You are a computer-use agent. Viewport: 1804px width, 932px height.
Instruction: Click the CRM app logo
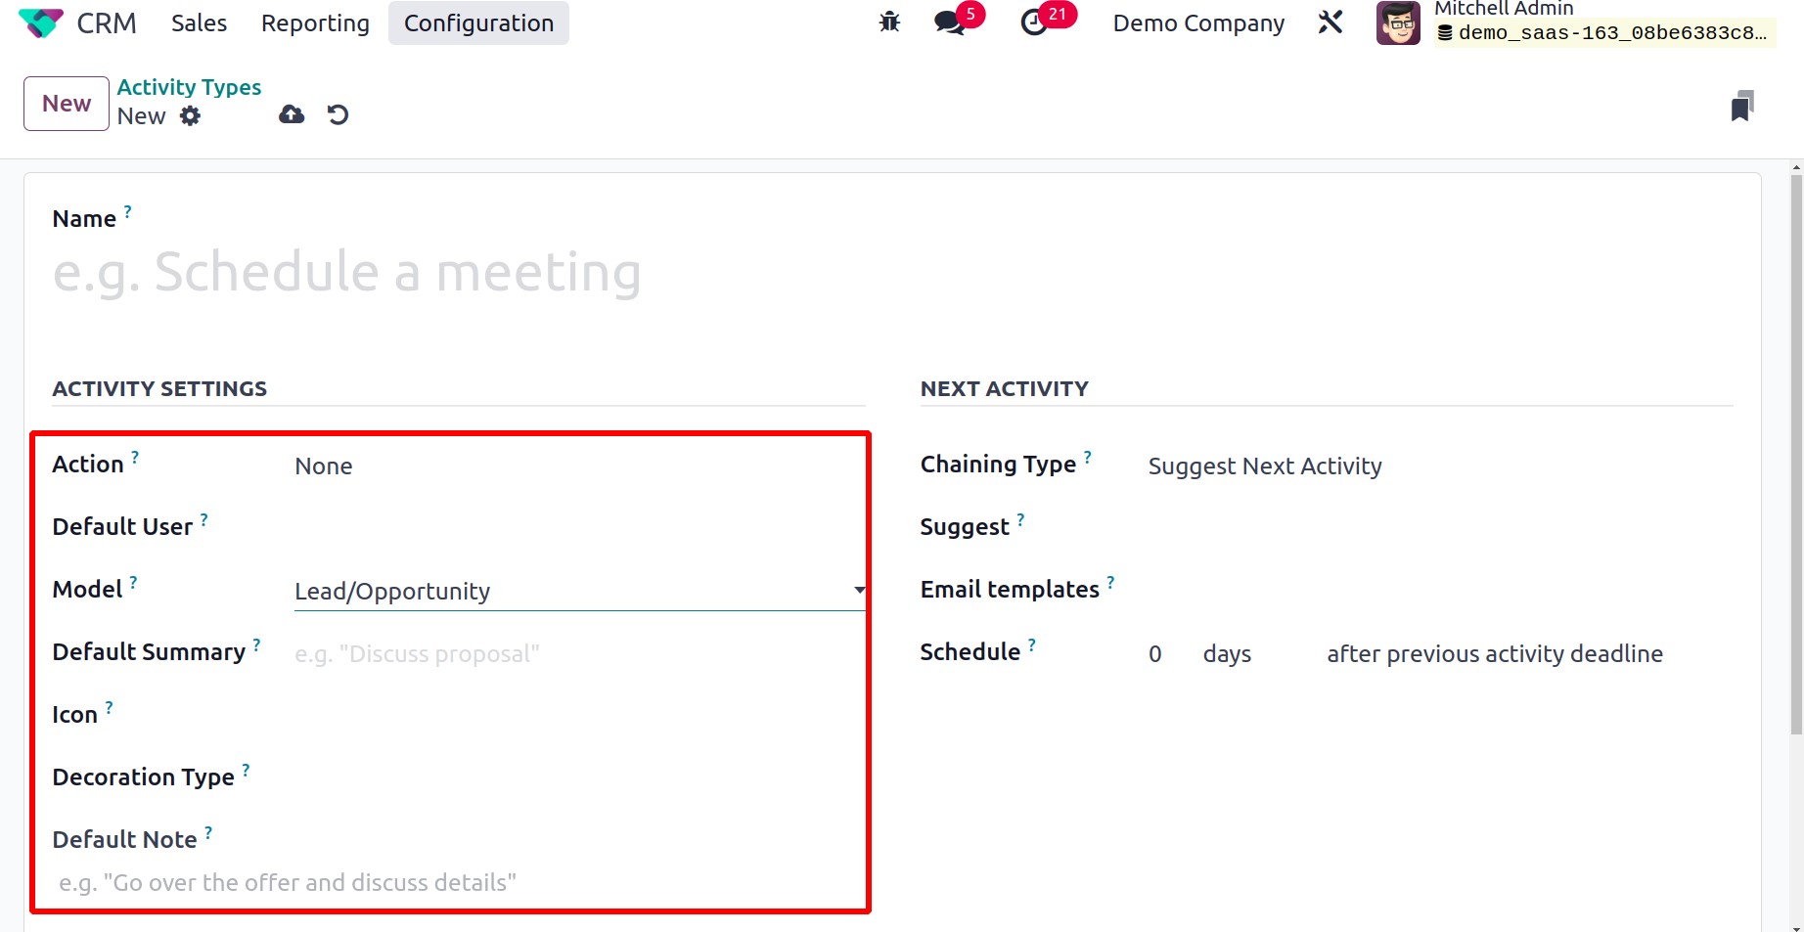click(41, 22)
